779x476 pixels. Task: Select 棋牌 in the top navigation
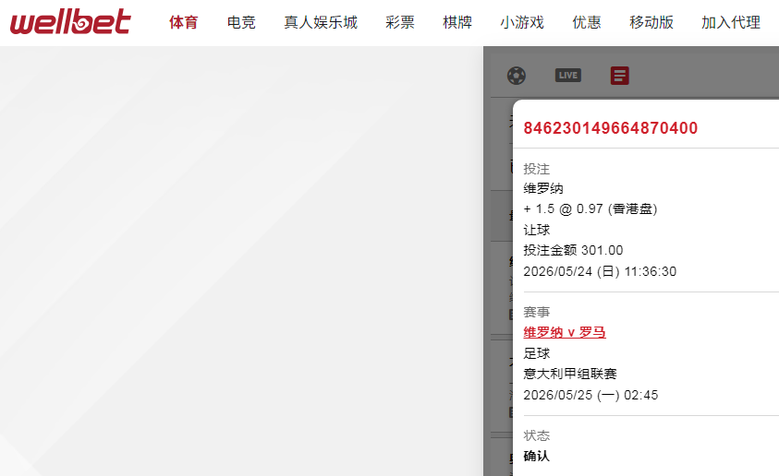457,22
